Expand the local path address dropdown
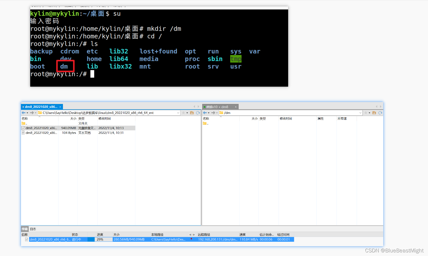Screen dimensions: 428x256 pos(178,113)
